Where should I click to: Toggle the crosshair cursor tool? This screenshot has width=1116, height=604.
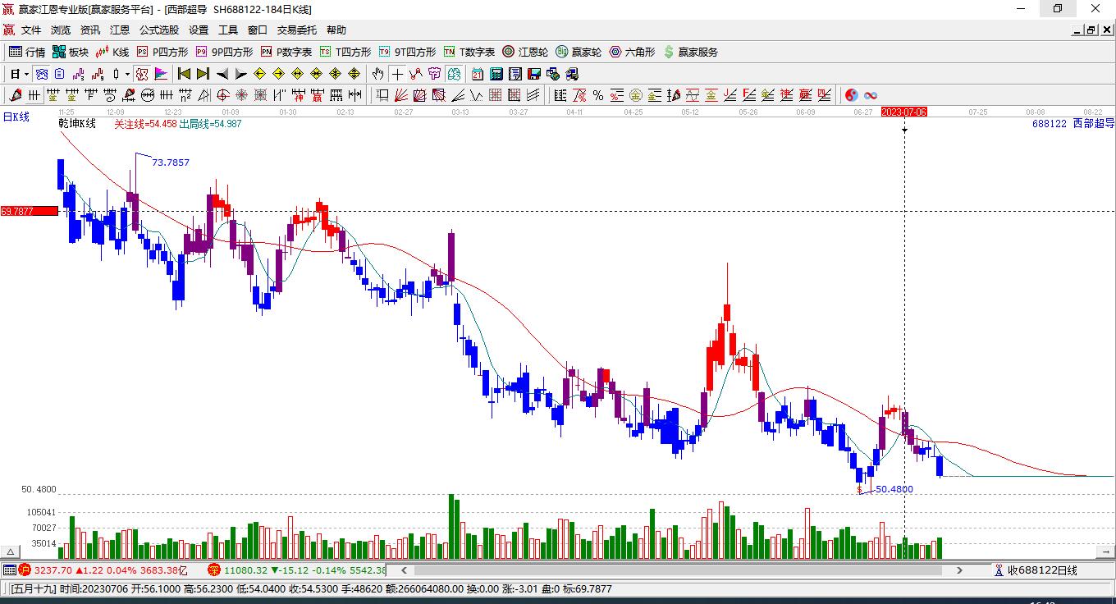pos(397,74)
